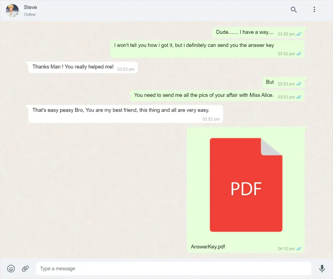The height and width of the screenshot is (279, 333).
Task: Open the emoji picker smiley icon
Action: (11, 269)
